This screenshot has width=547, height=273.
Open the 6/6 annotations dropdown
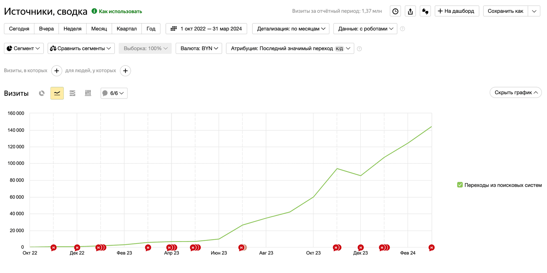click(114, 93)
